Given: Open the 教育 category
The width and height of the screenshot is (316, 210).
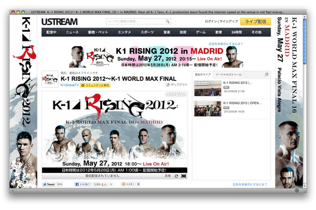Looking at the screenshot, I should click(x=218, y=32).
